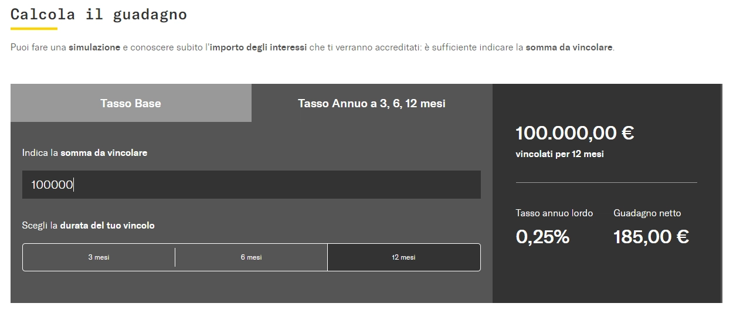This screenshot has width=733, height=320.
Task: Select the Tasso Annuo a 3, 6, 12 mesi tab
Action: [372, 103]
